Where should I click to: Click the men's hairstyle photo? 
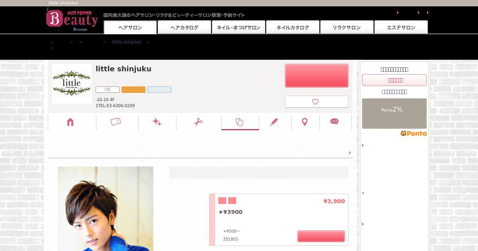106,209
